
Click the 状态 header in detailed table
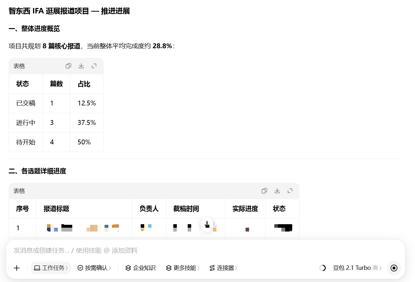pos(279,209)
